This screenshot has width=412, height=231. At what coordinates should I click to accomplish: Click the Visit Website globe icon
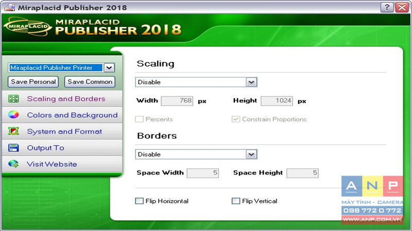click(x=13, y=164)
